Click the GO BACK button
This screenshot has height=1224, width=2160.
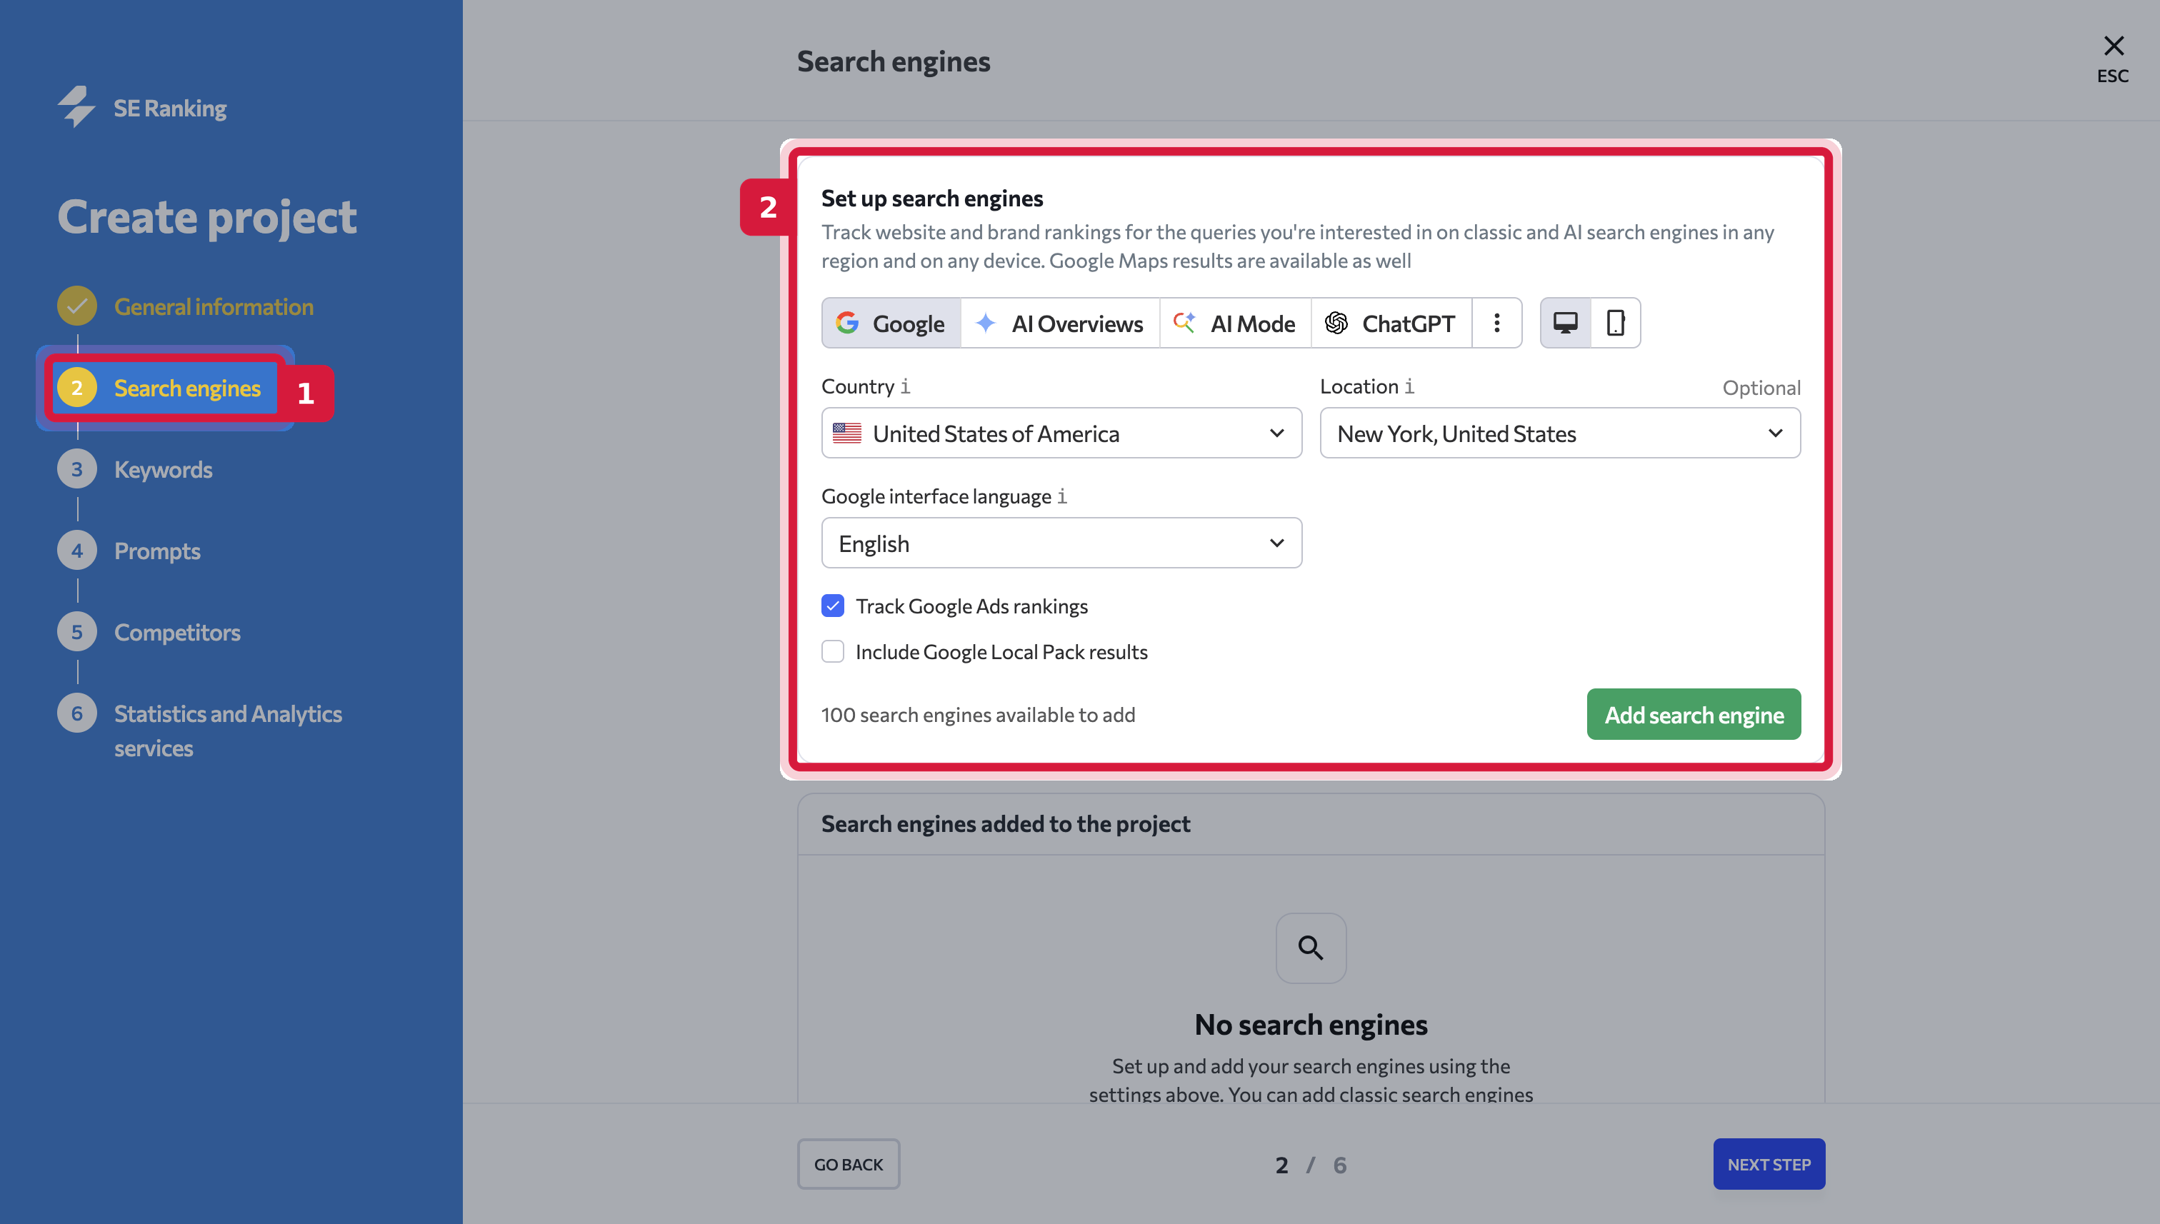849,1164
